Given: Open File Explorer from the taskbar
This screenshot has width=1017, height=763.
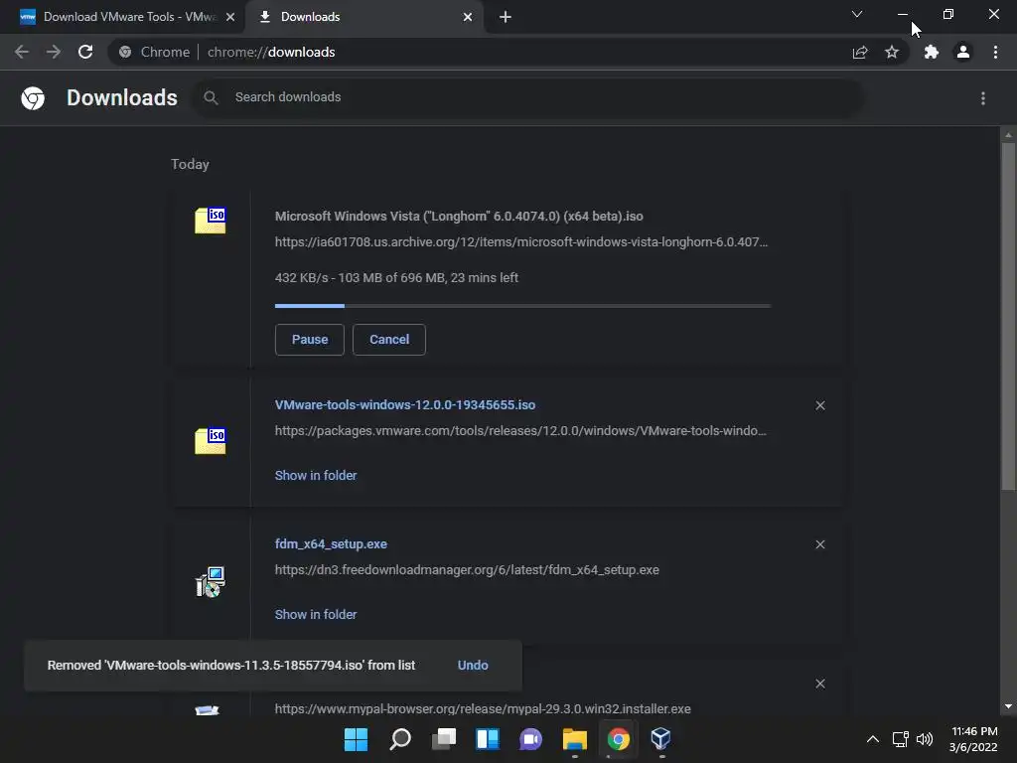Looking at the screenshot, I should pyautogui.click(x=575, y=739).
